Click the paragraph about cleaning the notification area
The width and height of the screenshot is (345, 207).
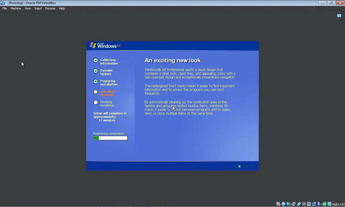(x=187, y=108)
